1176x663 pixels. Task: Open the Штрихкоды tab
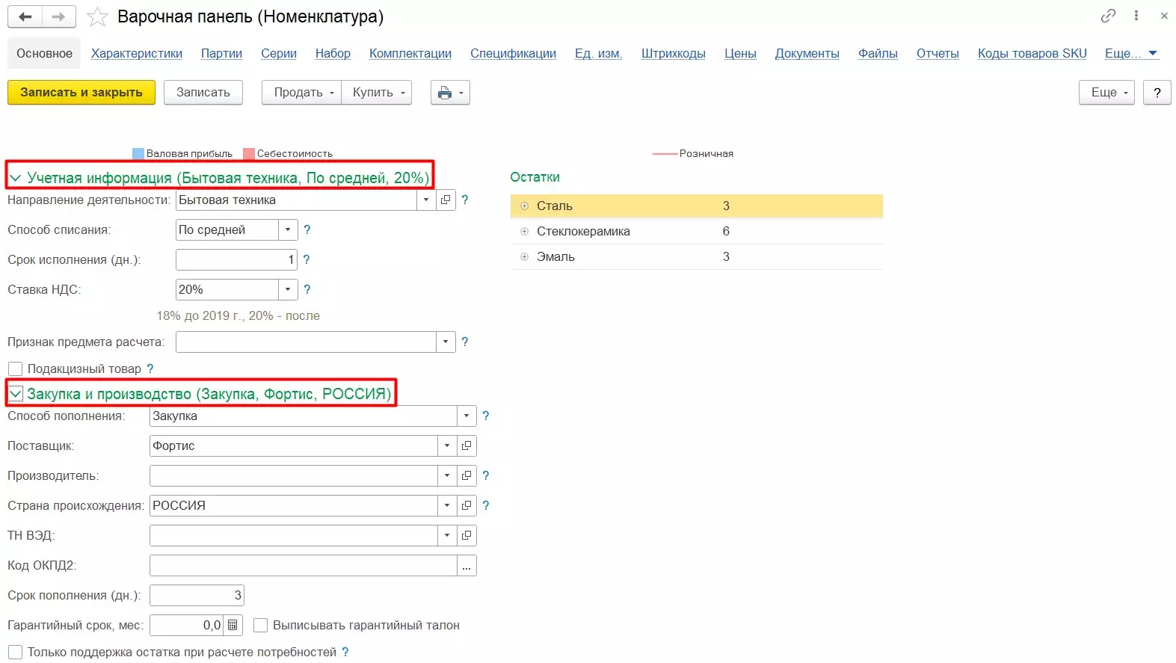click(673, 54)
